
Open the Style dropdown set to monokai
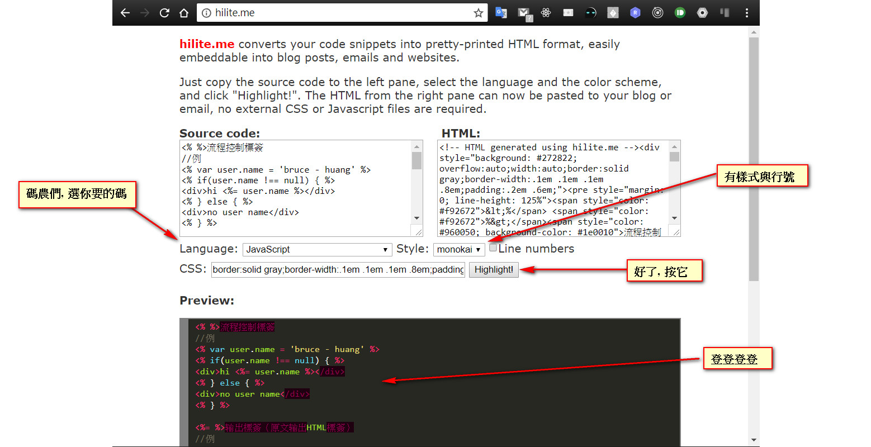(459, 249)
